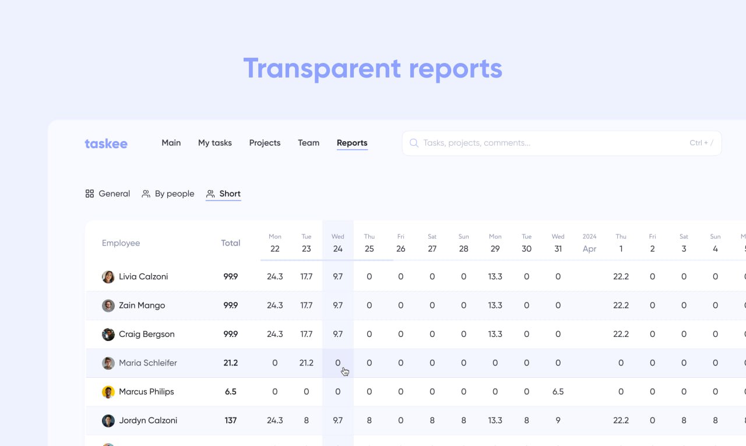Click Zain Mango's Thu 1 value 22.2

point(621,305)
